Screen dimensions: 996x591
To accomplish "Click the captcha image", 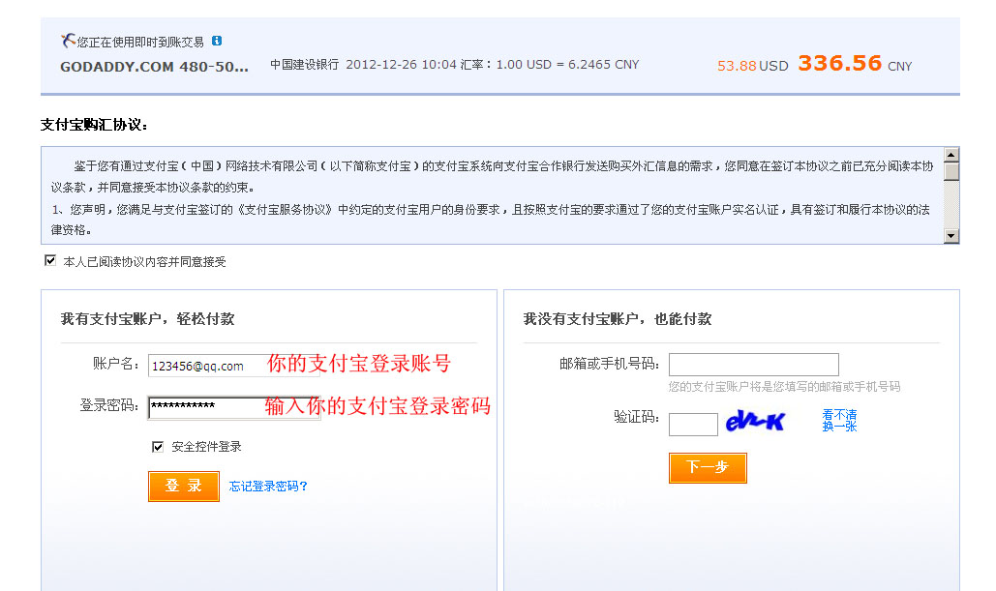I will 755,420.
